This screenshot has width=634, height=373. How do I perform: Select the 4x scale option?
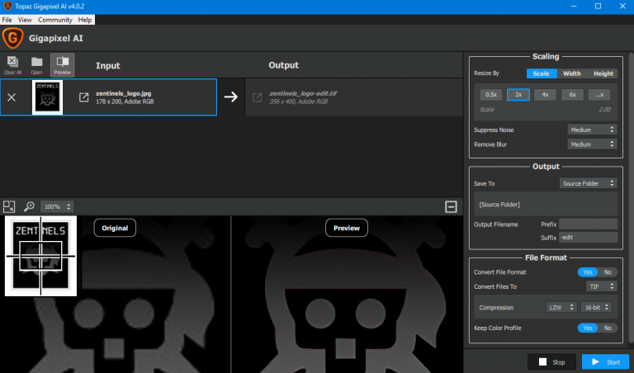point(545,95)
